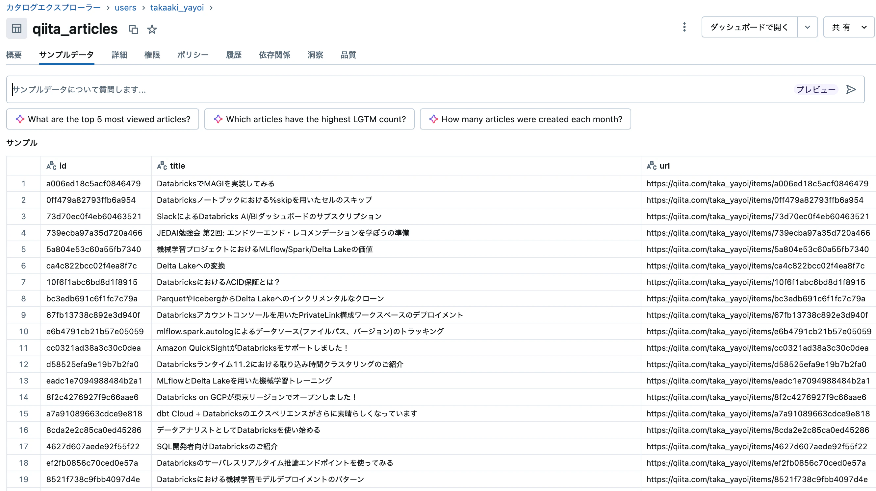
Task: Click title 'MLflowとDelta Lakeを用いた機械学習トレーニング'
Action: coord(244,381)
